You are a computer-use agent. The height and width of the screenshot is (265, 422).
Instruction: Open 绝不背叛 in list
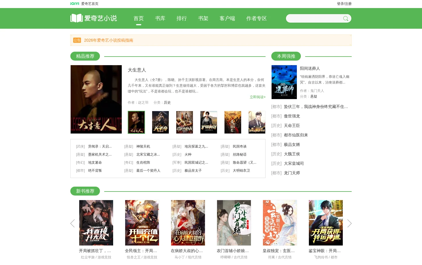coord(95,171)
